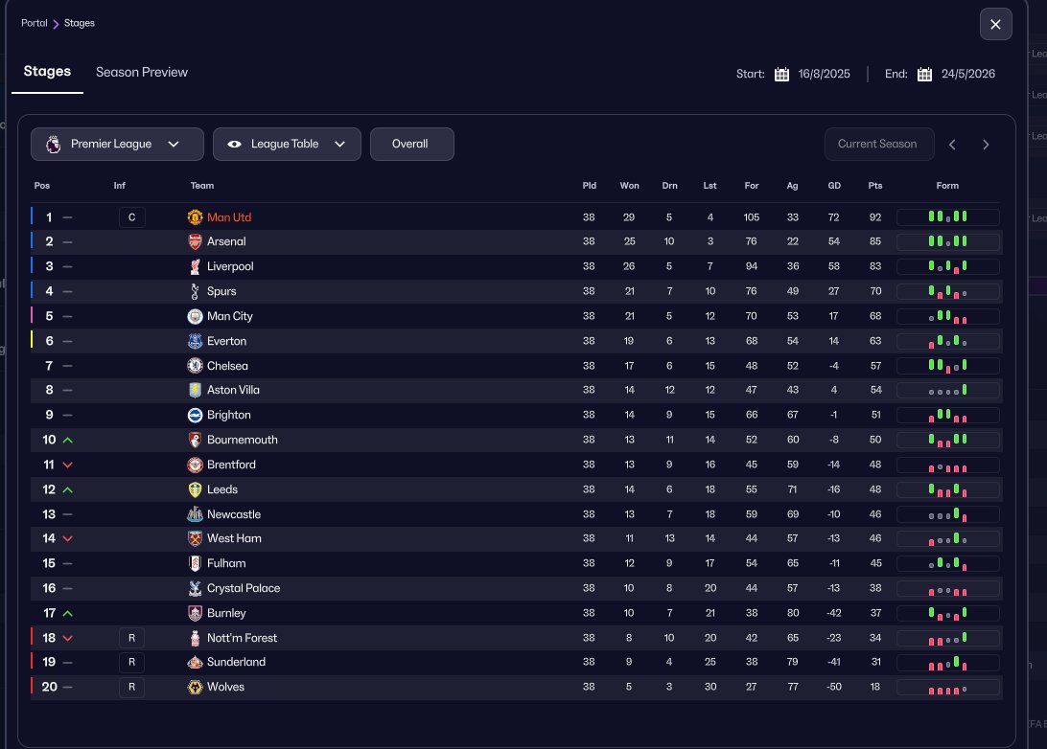This screenshot has height=749, width=1047.
Task: Click the eye icon on League Table
Action: [x=234, y=144]
